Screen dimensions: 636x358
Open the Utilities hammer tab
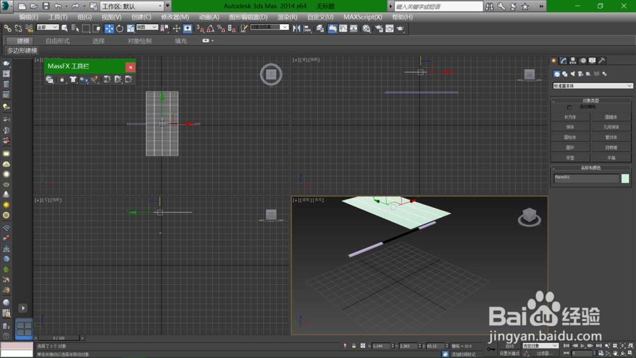click(x=602, y=60)
